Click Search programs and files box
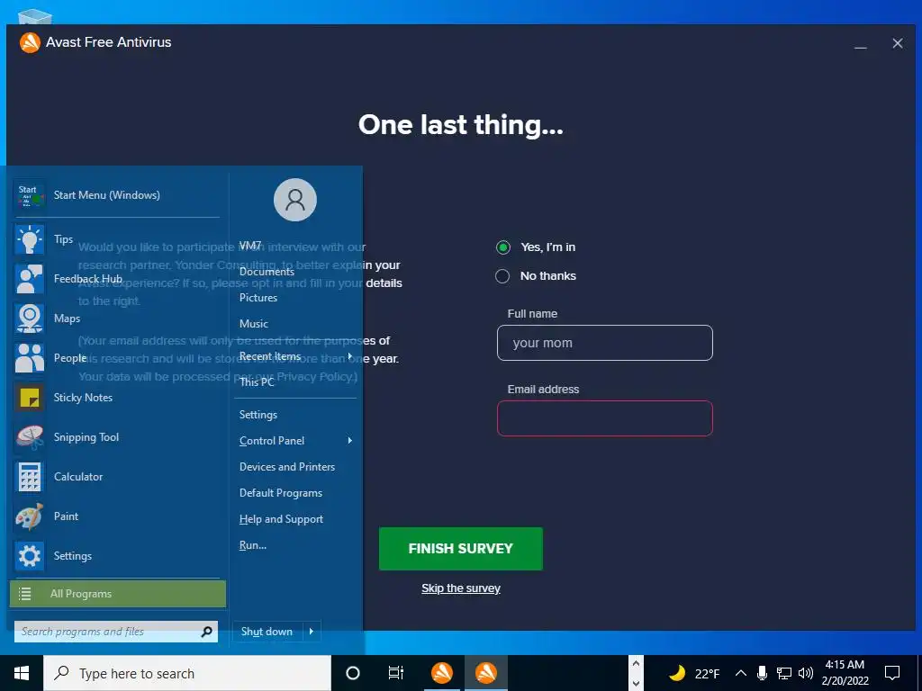This screenshot has width=922, height=691. (x=116, y=632)
